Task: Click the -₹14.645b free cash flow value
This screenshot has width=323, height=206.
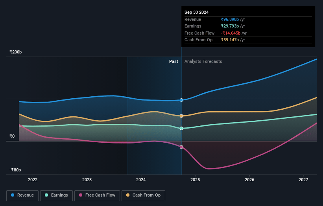Action: click(x=231, y=33)
